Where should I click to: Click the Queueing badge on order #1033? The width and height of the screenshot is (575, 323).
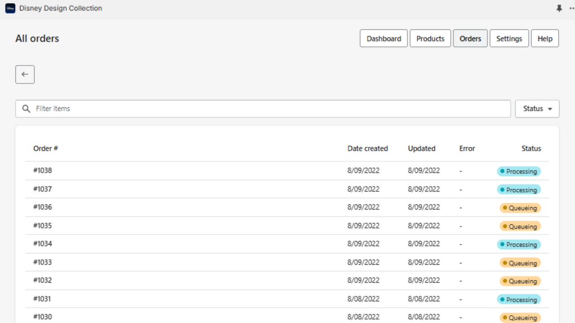[x=520, y=263]
